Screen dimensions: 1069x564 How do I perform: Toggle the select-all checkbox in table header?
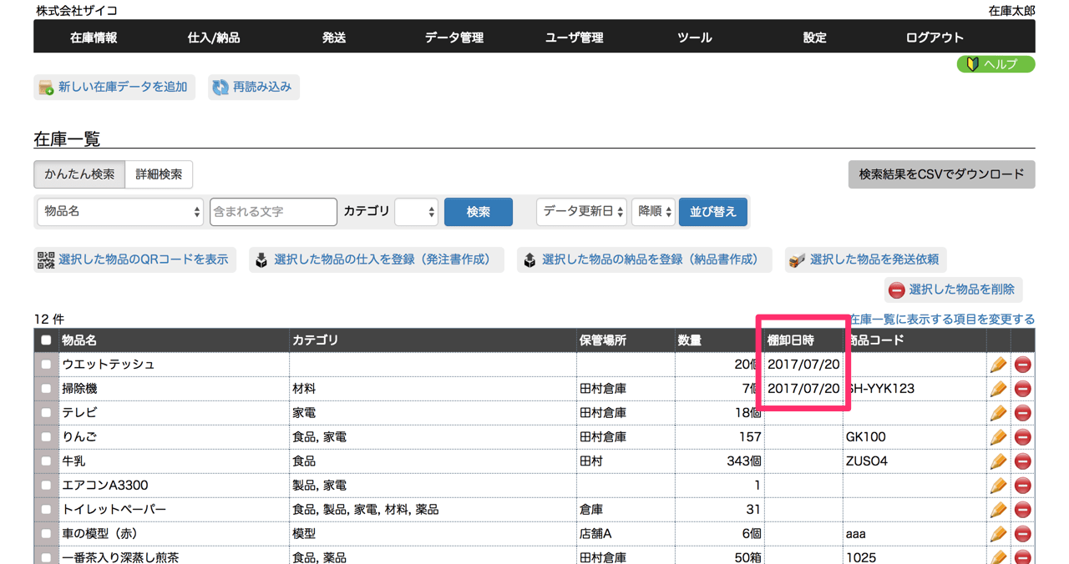46,340
